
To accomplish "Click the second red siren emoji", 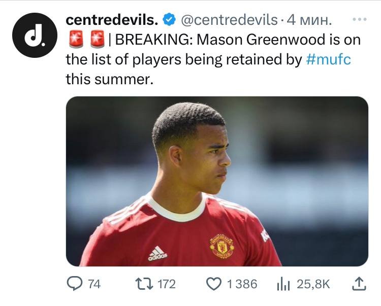I will (97, 40).
